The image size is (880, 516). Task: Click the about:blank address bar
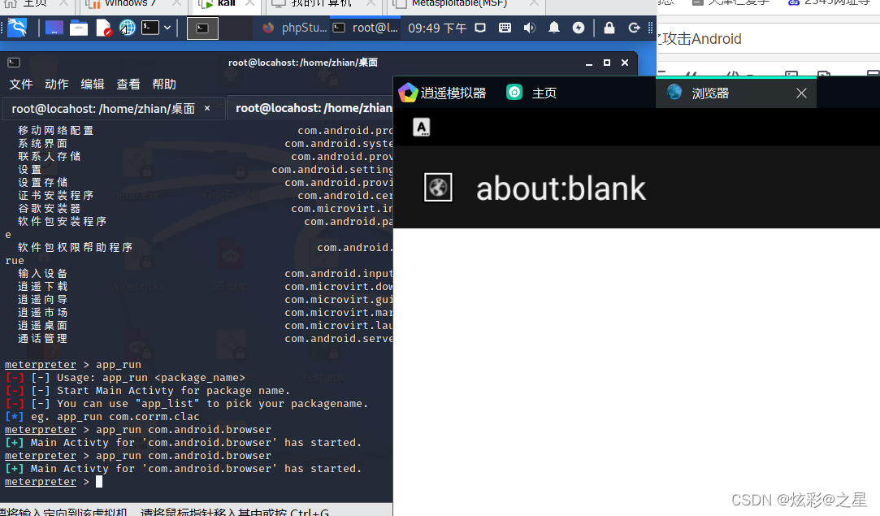tap(561, 188)
